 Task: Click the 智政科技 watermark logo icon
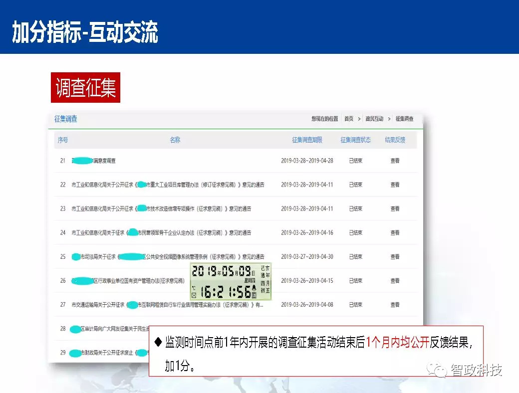pyautogui.click(x=437, y=371)
